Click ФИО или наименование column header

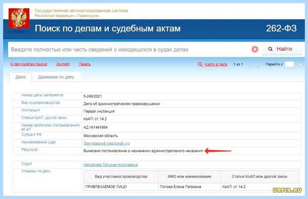(x=189, y=176)
